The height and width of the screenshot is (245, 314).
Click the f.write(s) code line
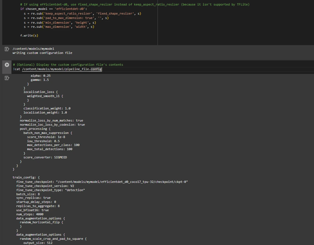pyautogui.click(x=29, y=35)
